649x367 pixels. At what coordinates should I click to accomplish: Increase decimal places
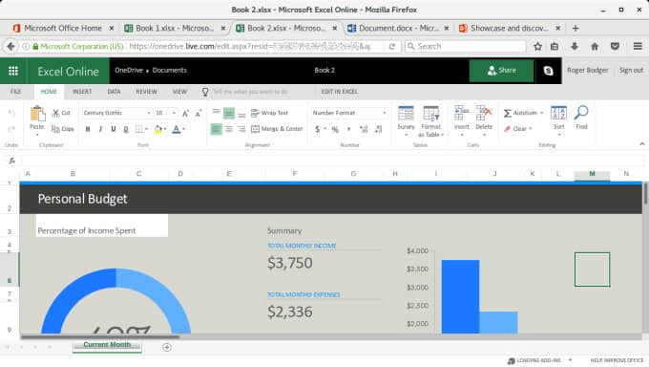(x=364, y=129)
